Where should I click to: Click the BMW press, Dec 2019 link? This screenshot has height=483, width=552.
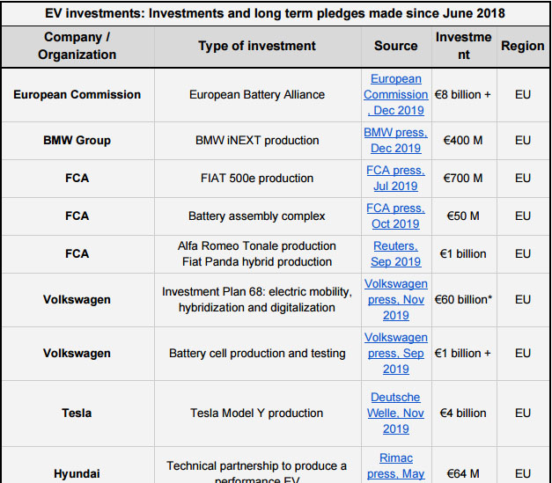(395, 140)
